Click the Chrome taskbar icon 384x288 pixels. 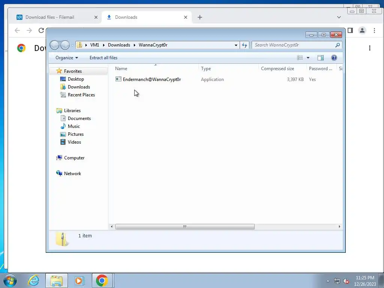102,280
